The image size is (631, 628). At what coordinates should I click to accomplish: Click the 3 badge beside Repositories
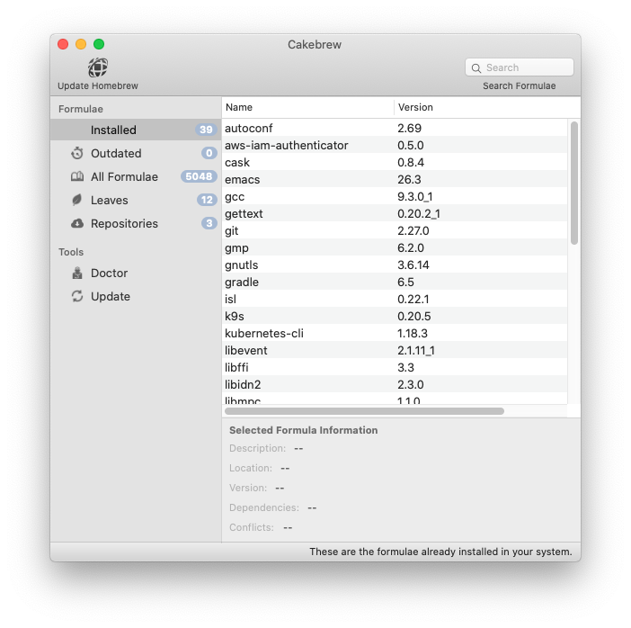tap(209, 223)
